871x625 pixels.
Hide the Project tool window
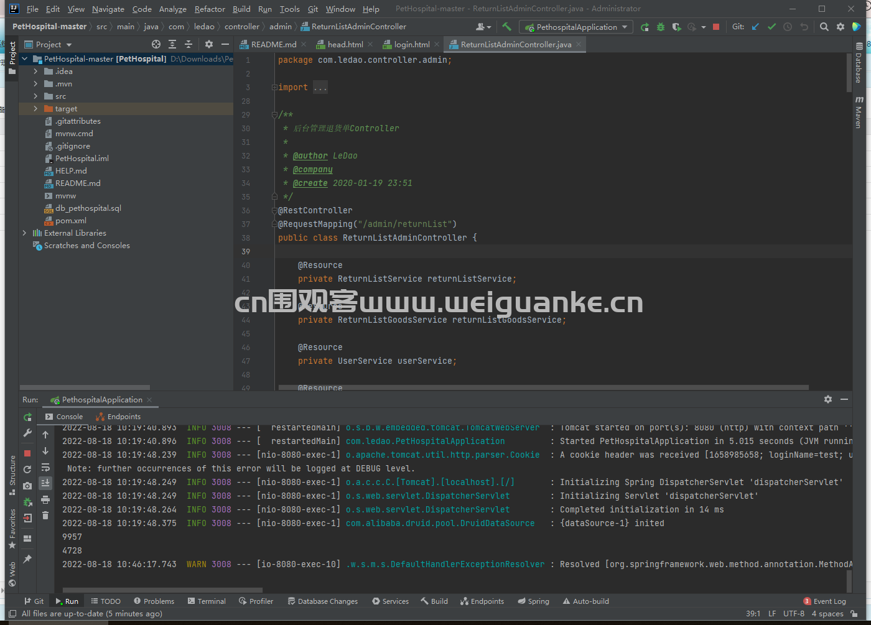(x=225, y=44)
